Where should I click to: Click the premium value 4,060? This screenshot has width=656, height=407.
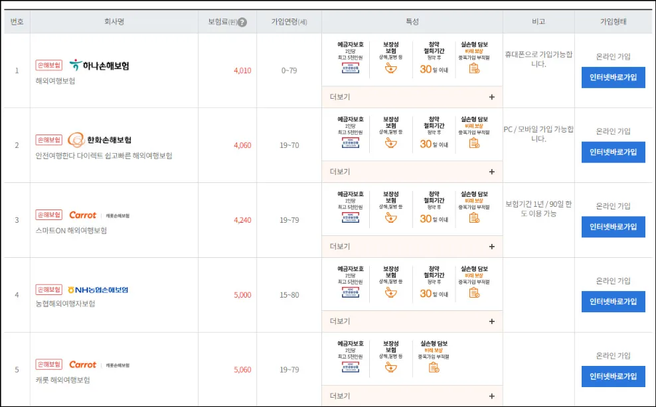242,145
